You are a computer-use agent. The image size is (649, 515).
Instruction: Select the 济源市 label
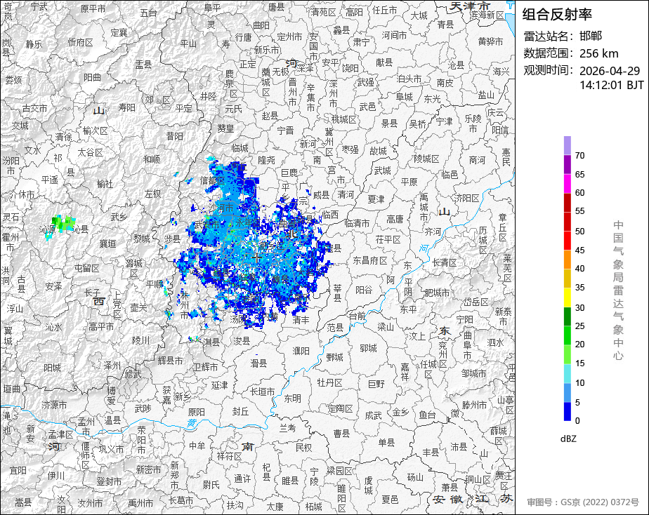coord(54,405)
